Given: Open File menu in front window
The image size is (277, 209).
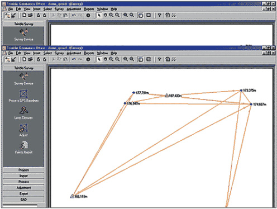Looking at the screenshot, I should pos(11,53).
